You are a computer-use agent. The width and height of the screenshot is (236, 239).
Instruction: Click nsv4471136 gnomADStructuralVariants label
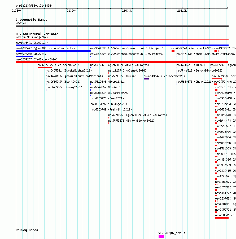tap(206, 54)
